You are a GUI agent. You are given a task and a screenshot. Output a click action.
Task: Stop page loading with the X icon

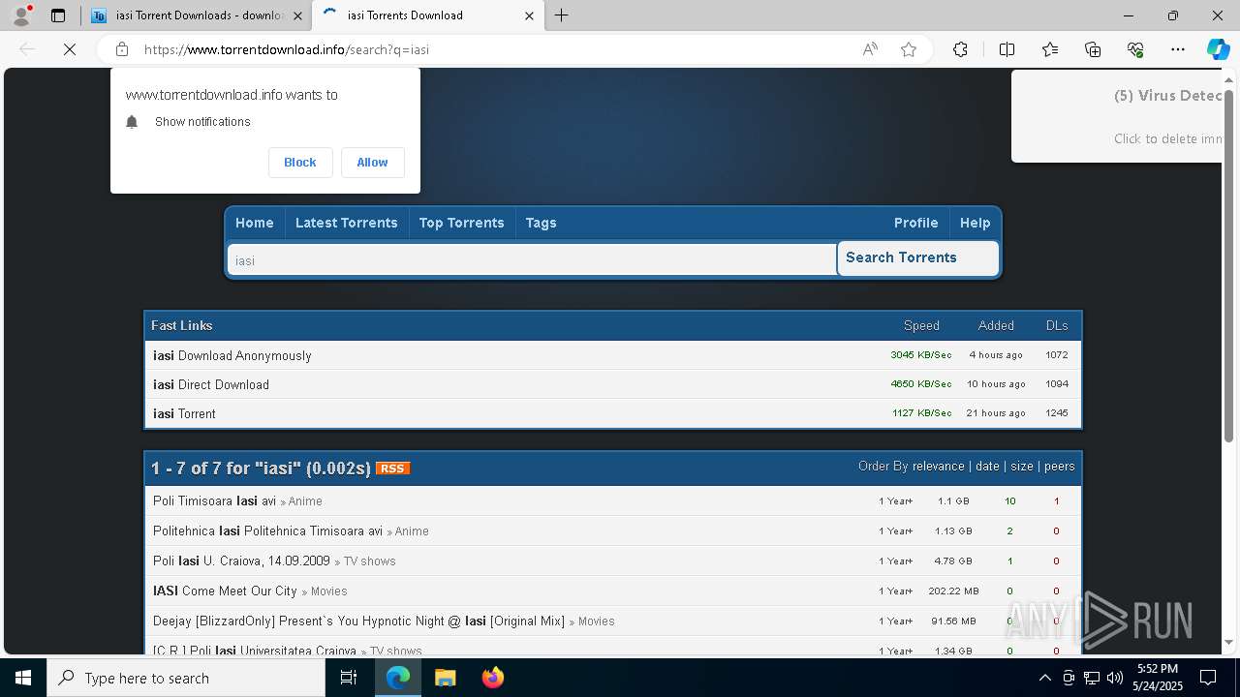70,49
